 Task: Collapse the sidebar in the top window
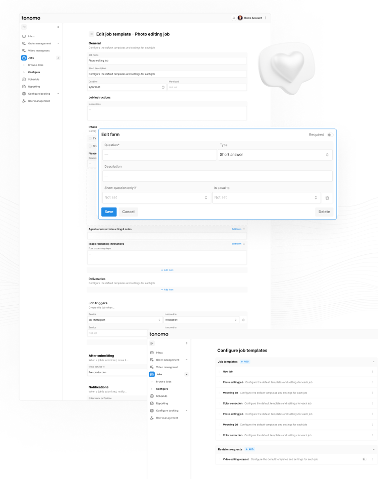click(24, 27)
